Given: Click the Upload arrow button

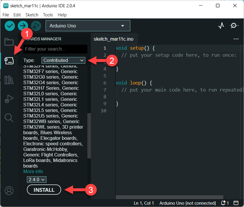Looking at the screenshot, I should 23,26.
